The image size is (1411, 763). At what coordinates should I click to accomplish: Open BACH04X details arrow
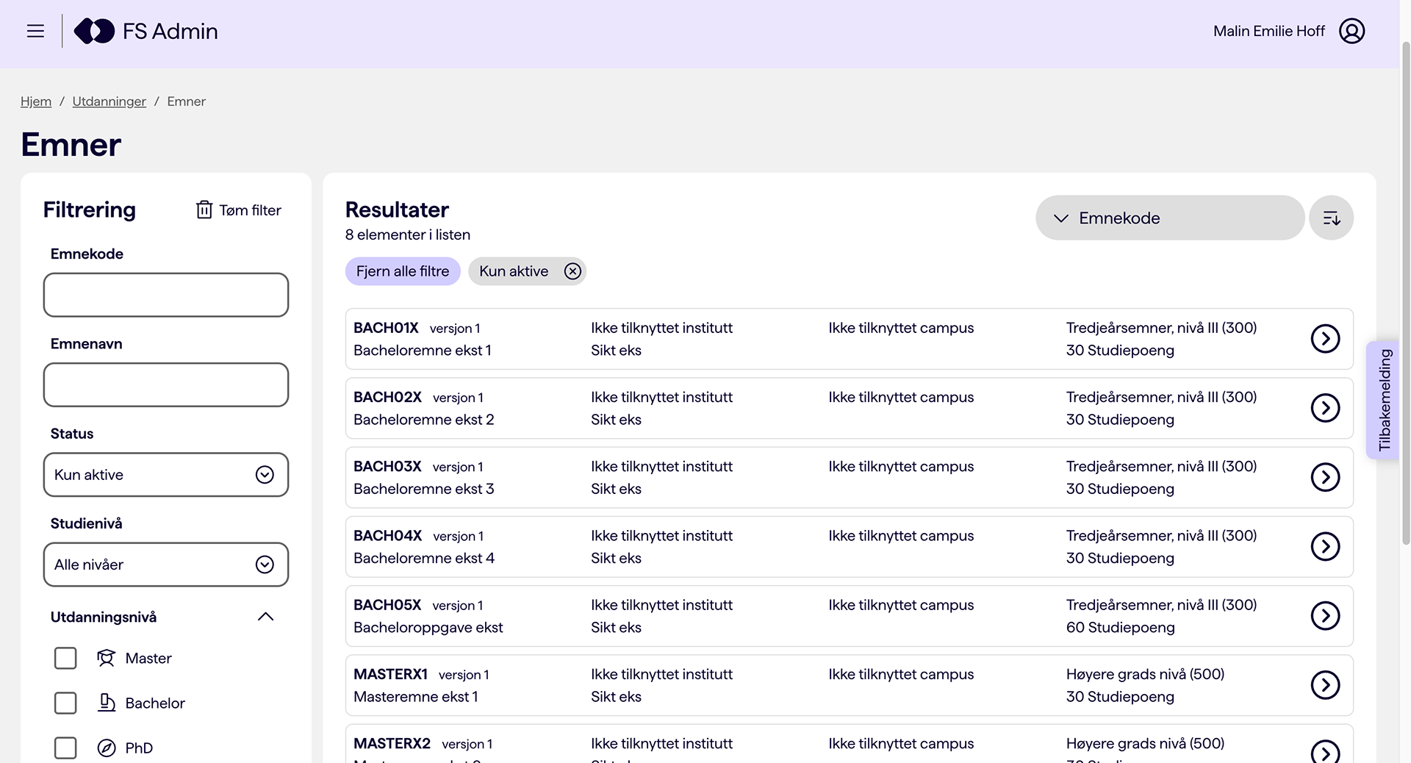tap(1325, 546)
